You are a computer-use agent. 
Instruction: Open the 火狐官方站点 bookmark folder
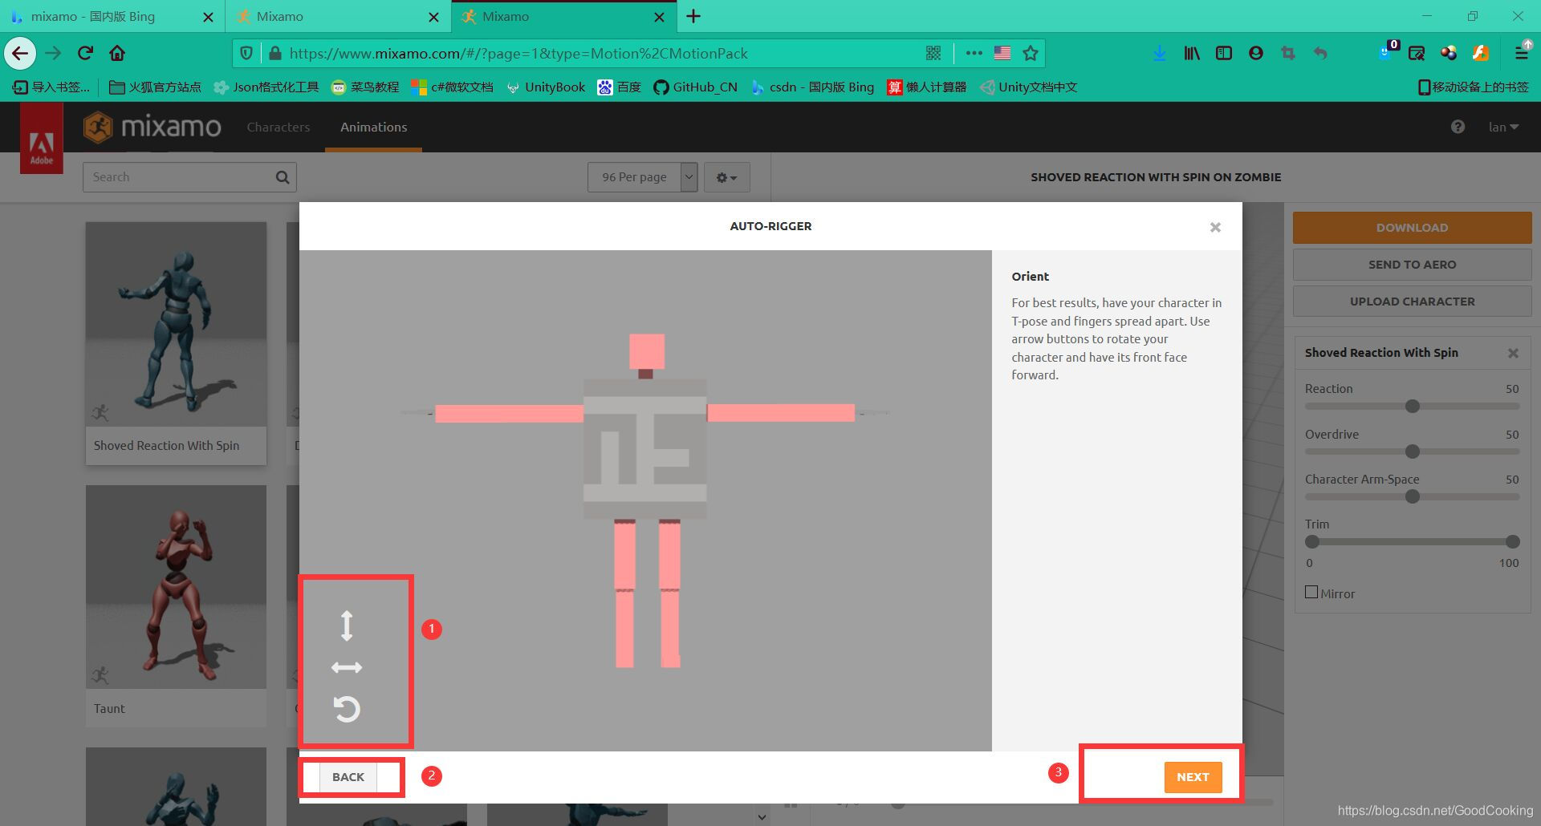(155, 87)
